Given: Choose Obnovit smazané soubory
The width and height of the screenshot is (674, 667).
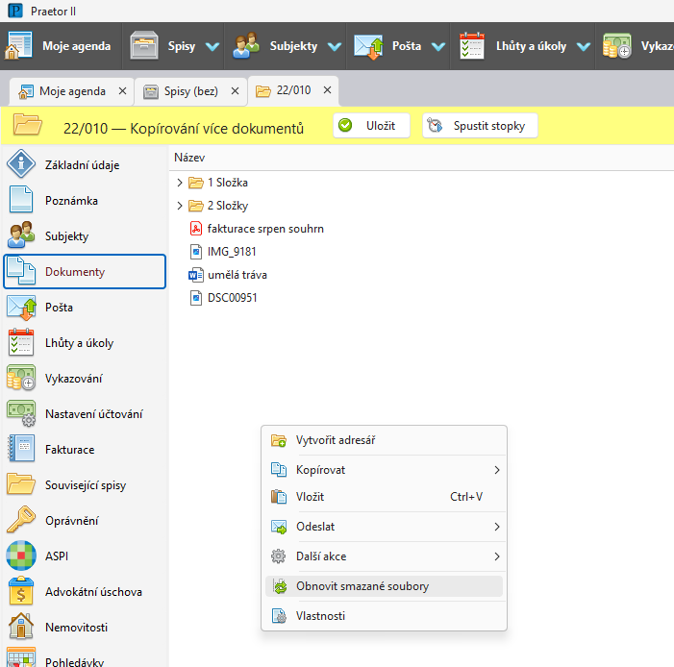Looking at the screenshot, I should [x=384, y=586].
